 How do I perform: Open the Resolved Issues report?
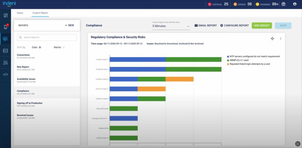coord(47,116)
